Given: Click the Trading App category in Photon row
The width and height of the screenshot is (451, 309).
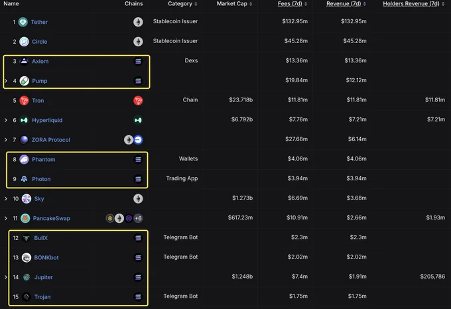Looking at the screenshot, I should 182,178.
